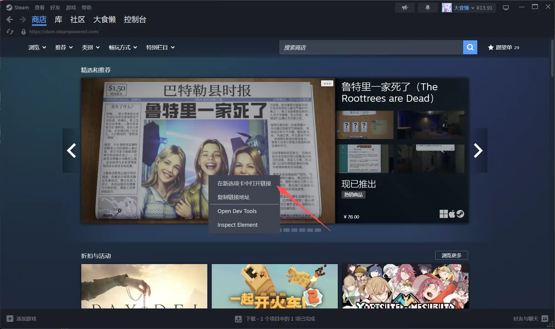The height and width of the screenshot is (329, 555).
Task: Expand the 类别 dropdown menu
Action: pos(91,47)
